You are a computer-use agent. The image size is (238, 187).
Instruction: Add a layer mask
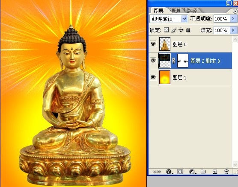[x=180, y=172]
